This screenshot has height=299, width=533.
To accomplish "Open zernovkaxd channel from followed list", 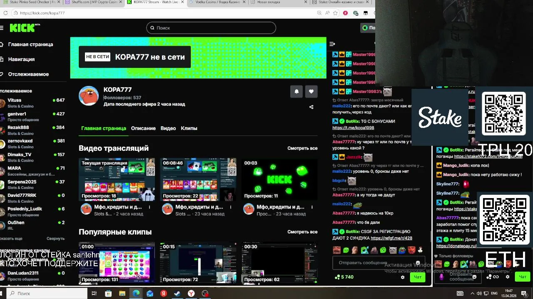I will (32, 144).
